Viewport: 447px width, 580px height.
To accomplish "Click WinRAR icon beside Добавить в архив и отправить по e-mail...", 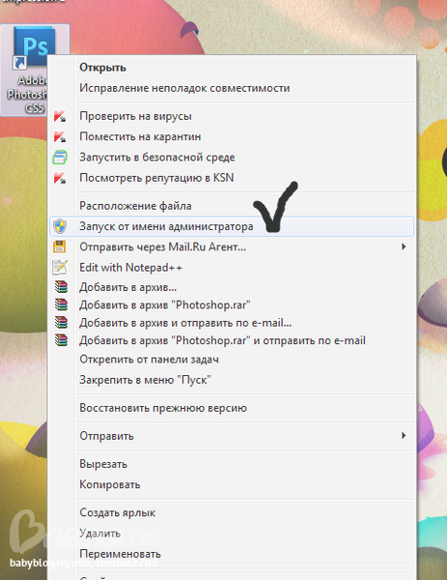I will (62, 322).
